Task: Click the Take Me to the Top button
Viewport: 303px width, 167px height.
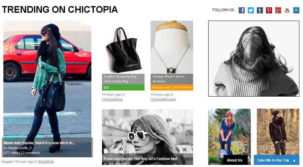Action: point(276,160)
